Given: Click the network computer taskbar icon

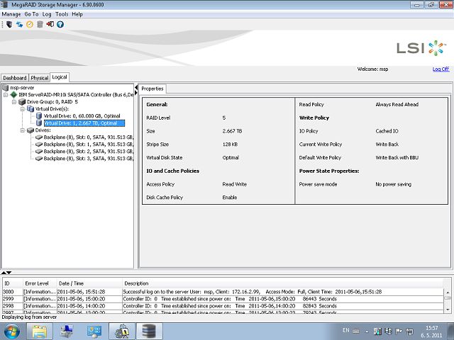Looking at the screenshot, I should pyautogui.click(x=67, y=331).
